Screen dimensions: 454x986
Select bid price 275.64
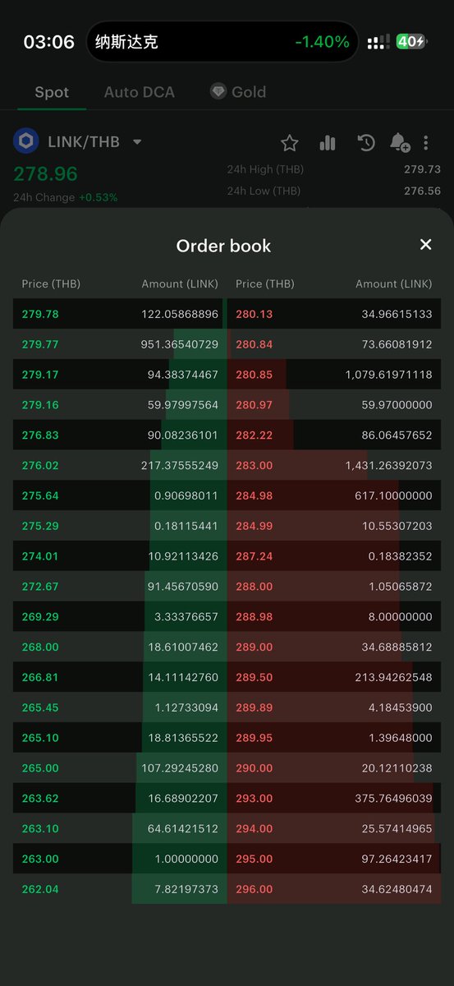pyautogui.click(x=40, y=495)
